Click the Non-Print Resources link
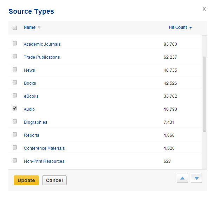This screenshot has height=199, width=215. pos(44,161)
